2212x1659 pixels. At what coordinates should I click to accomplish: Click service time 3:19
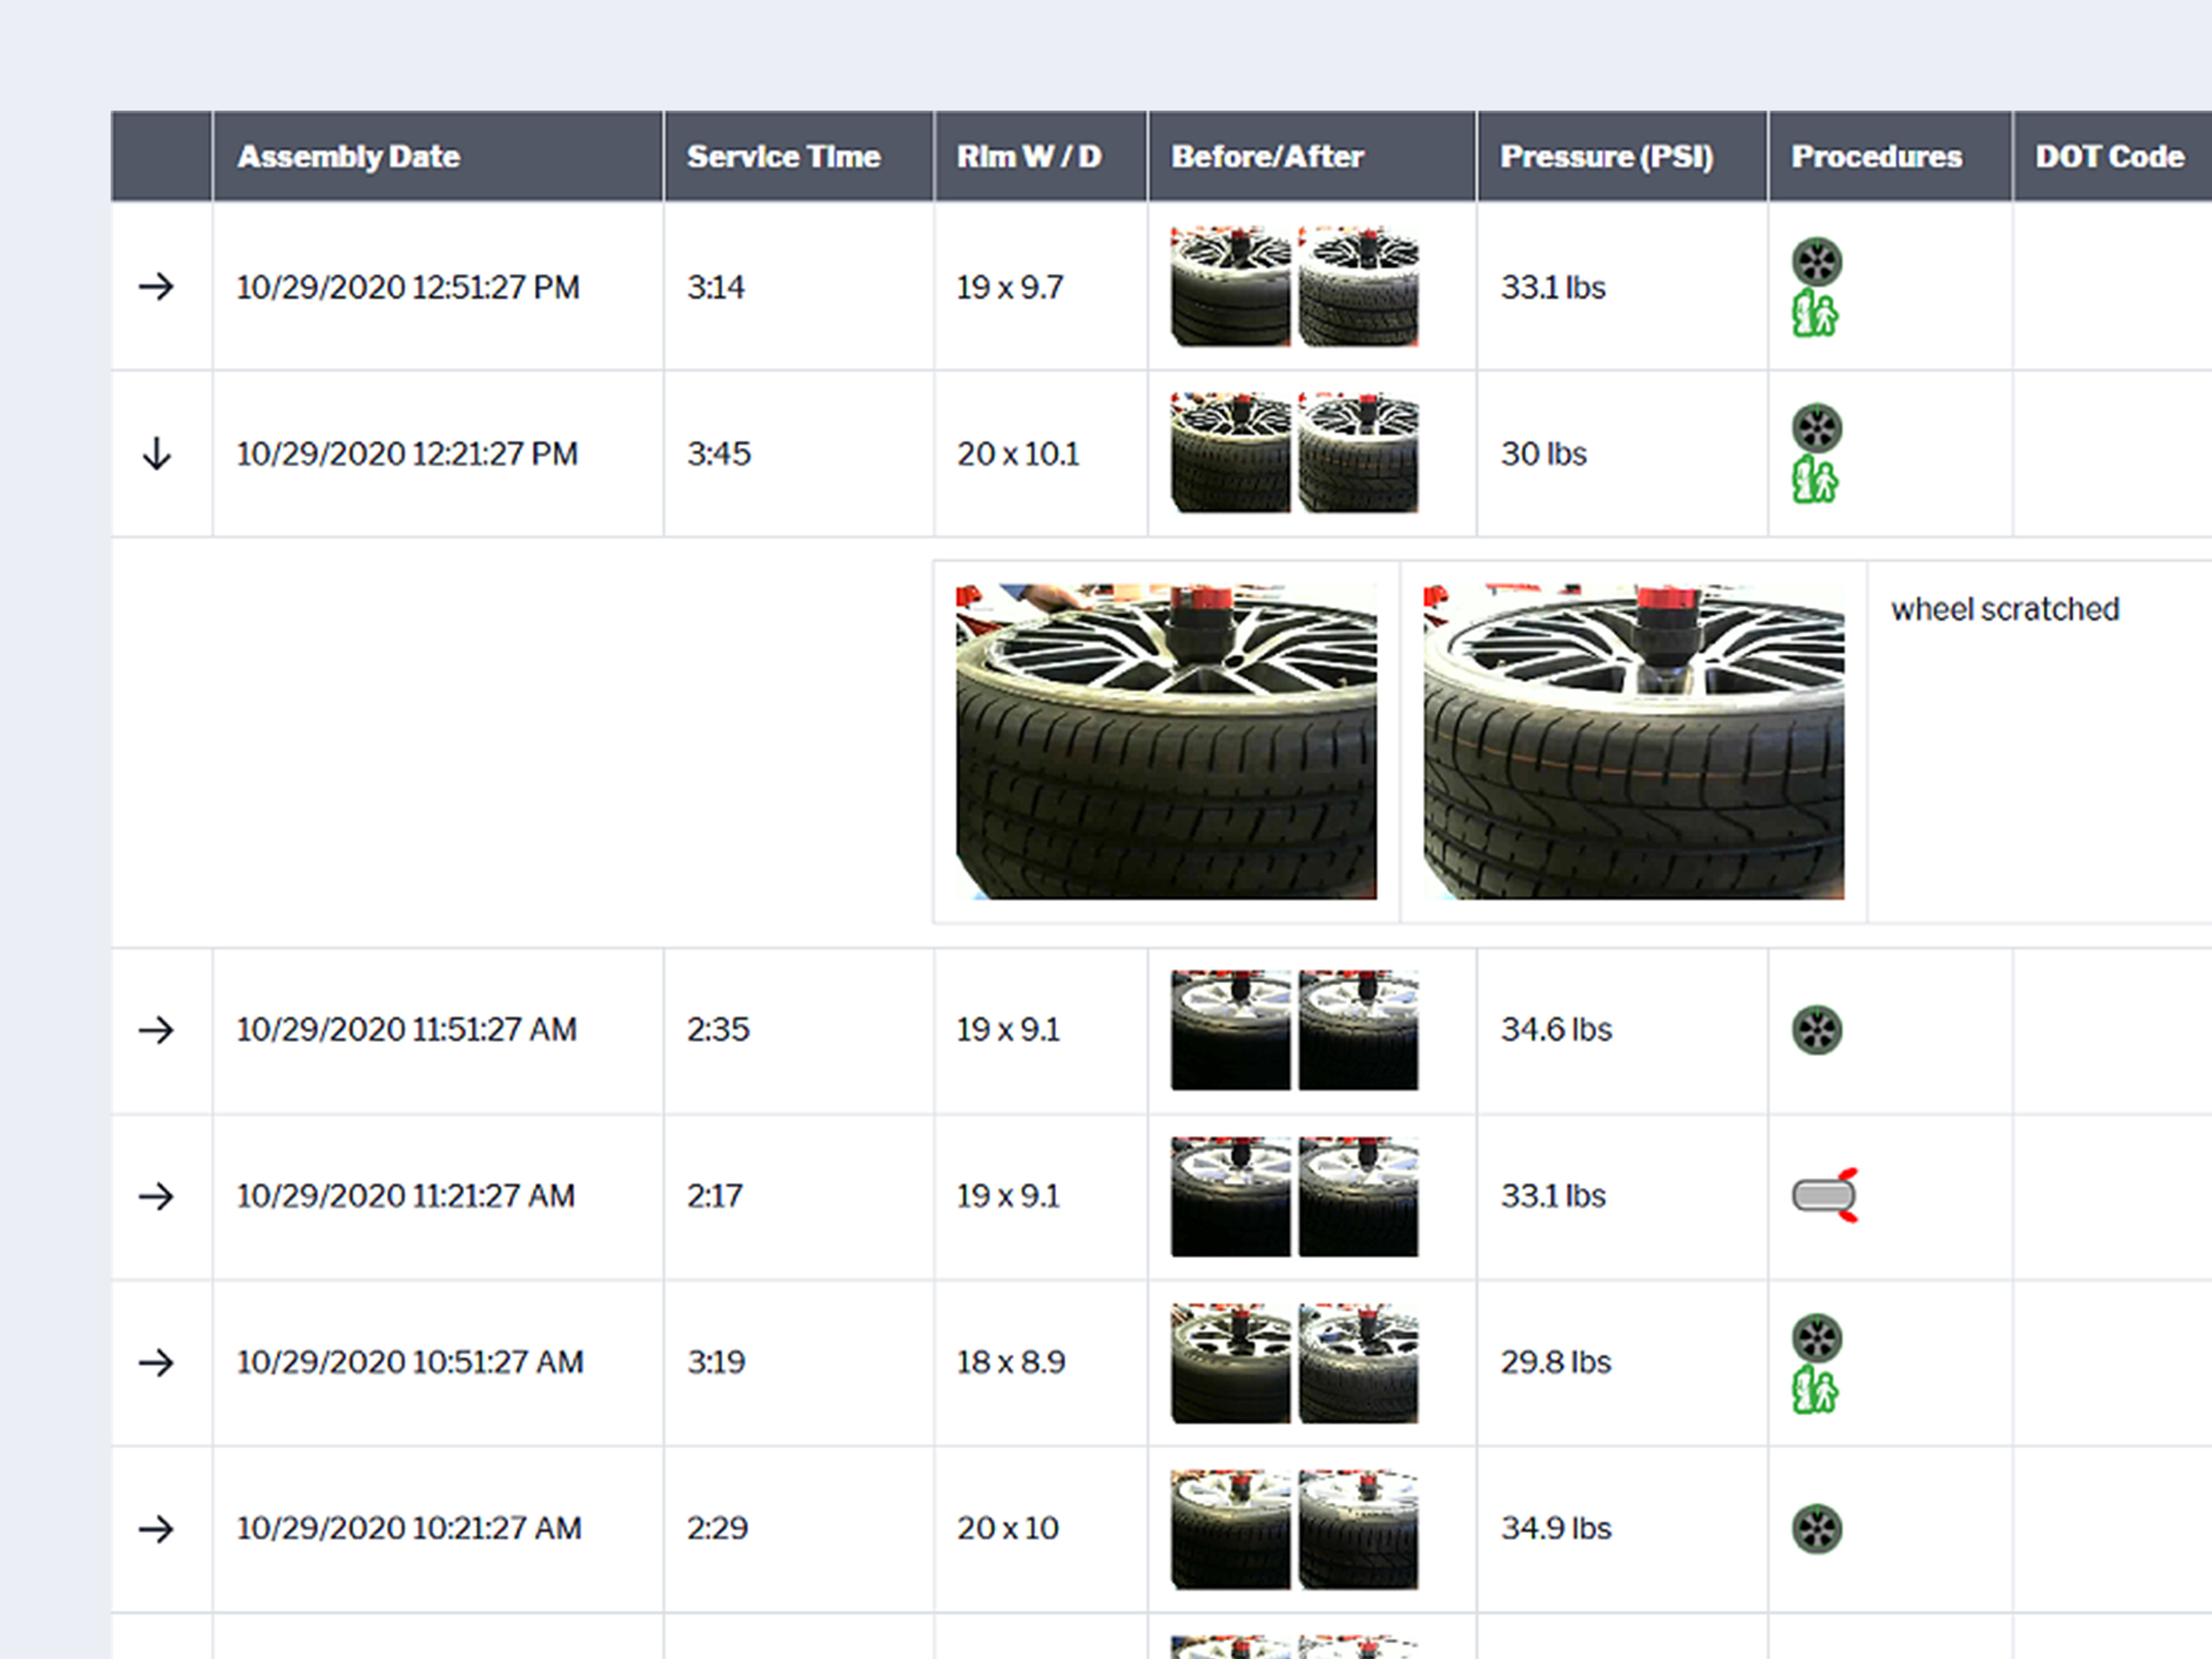pyautogui.click(x=716, y=1362)
